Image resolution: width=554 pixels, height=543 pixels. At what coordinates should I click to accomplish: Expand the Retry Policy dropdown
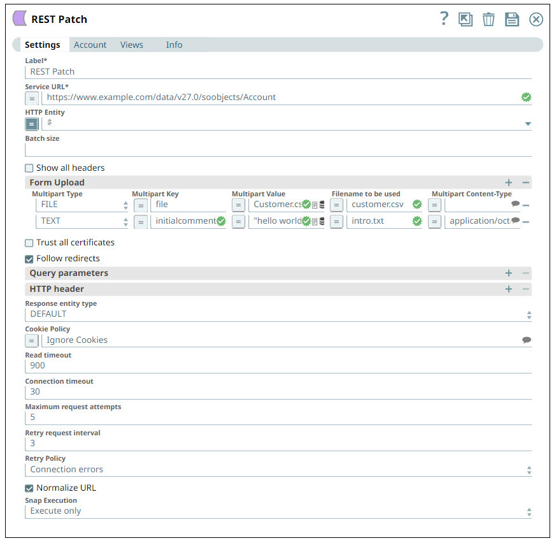278,470
